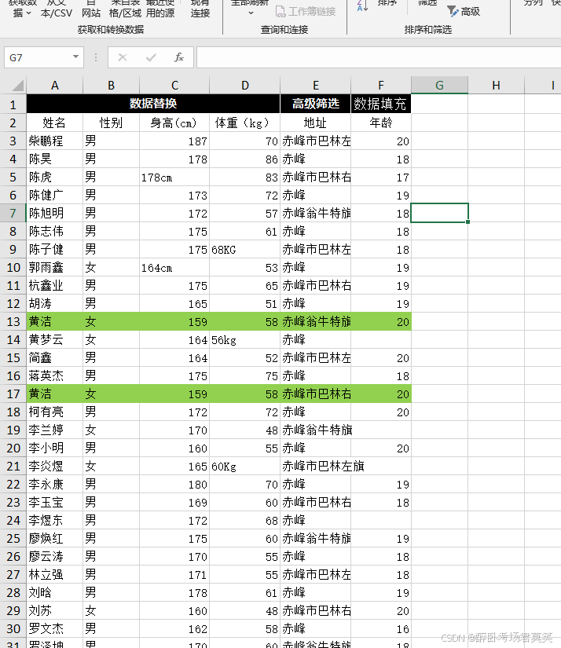The width and height of the screenshot is (561, 648).
Task: Click the cell containing 56kg
Action: point(244,339)
